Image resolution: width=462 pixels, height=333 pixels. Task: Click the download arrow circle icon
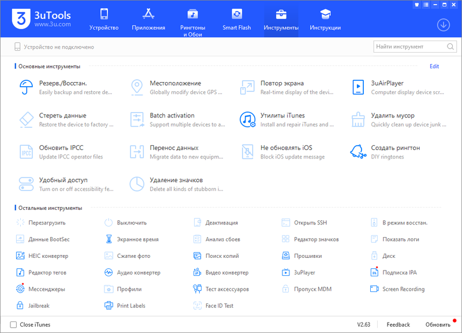coord(444,24)
